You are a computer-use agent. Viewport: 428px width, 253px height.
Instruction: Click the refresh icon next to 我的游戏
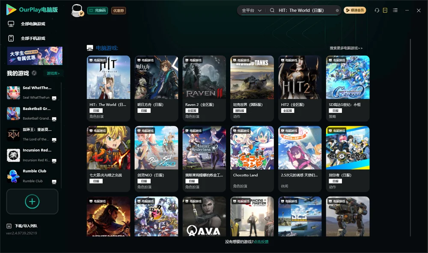click(34, 73)
